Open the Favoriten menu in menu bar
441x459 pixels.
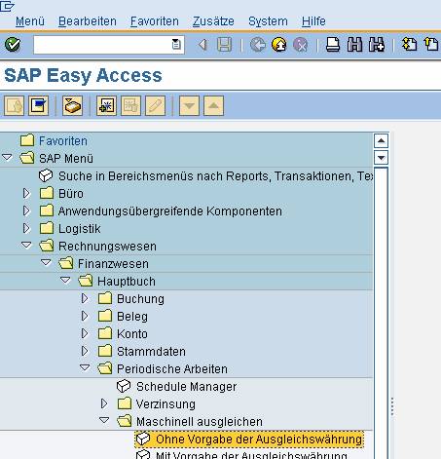point(155,21)
